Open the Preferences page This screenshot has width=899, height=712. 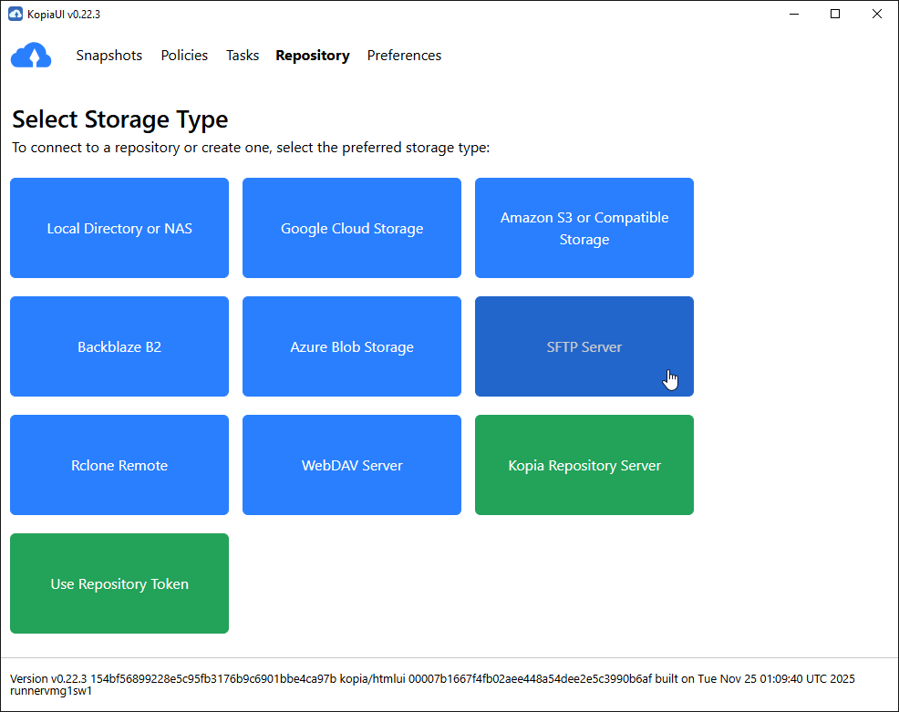tap(404, 56)
